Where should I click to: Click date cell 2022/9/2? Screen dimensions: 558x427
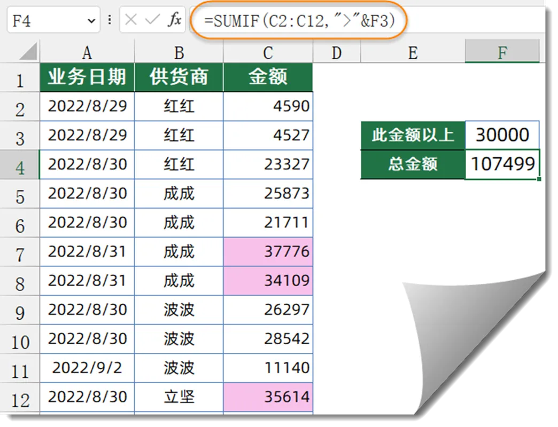click(x=87, y=368)
